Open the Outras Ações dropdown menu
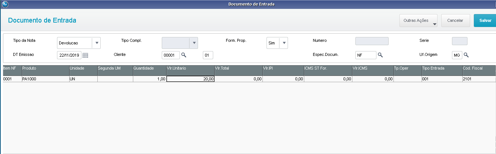496x154 pixels. (418, 21)
